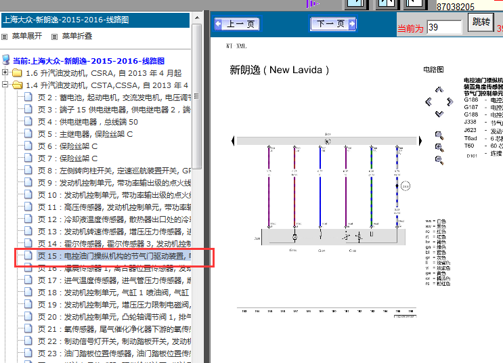Click the computer icon beside 当前:上海大众
Image resolution: width=503 pixels, height=363 pixels.
tap(6, 60)
